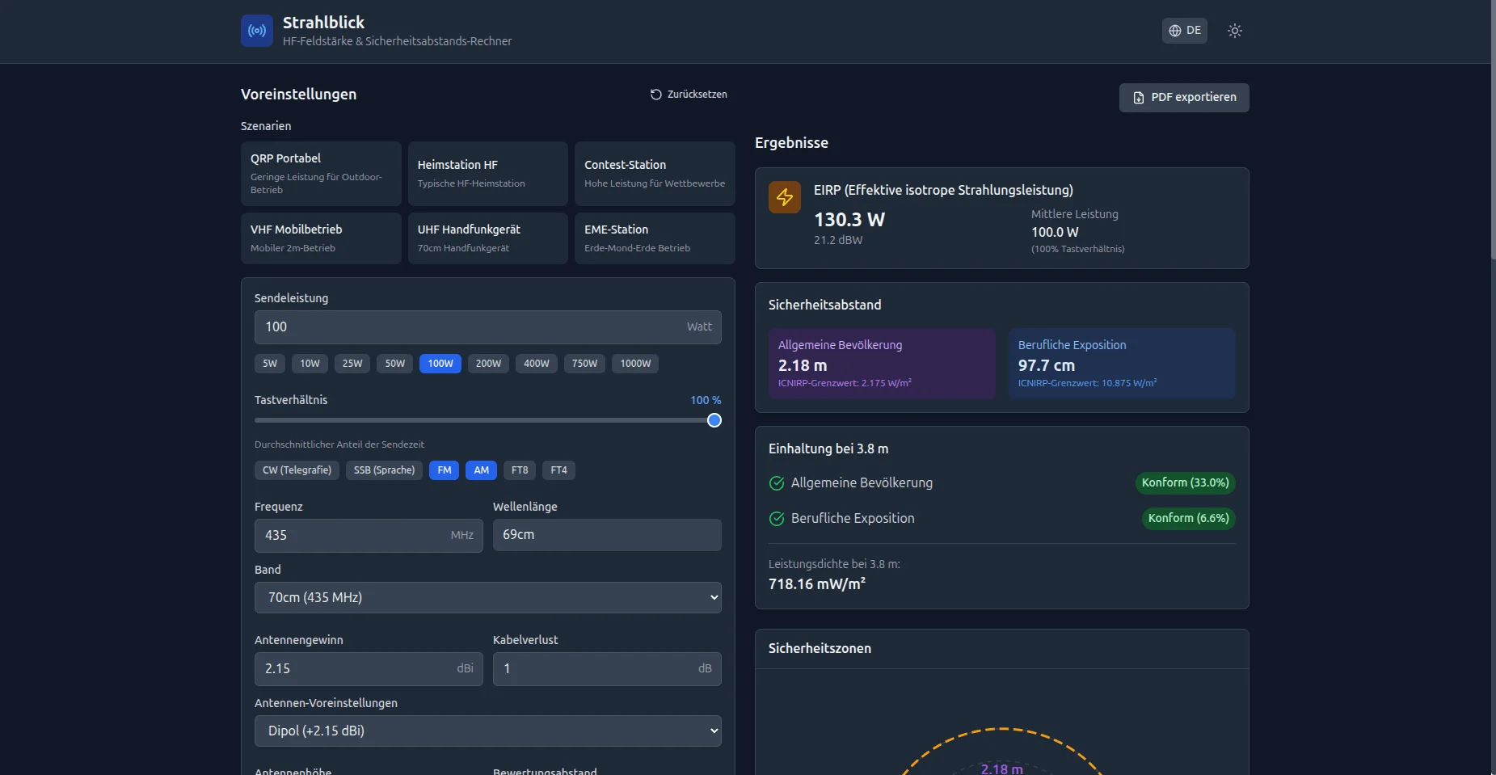Screen dimensions: 1496x775
Task: Click the PDF document icon on export button
Action: [1140, 97]
